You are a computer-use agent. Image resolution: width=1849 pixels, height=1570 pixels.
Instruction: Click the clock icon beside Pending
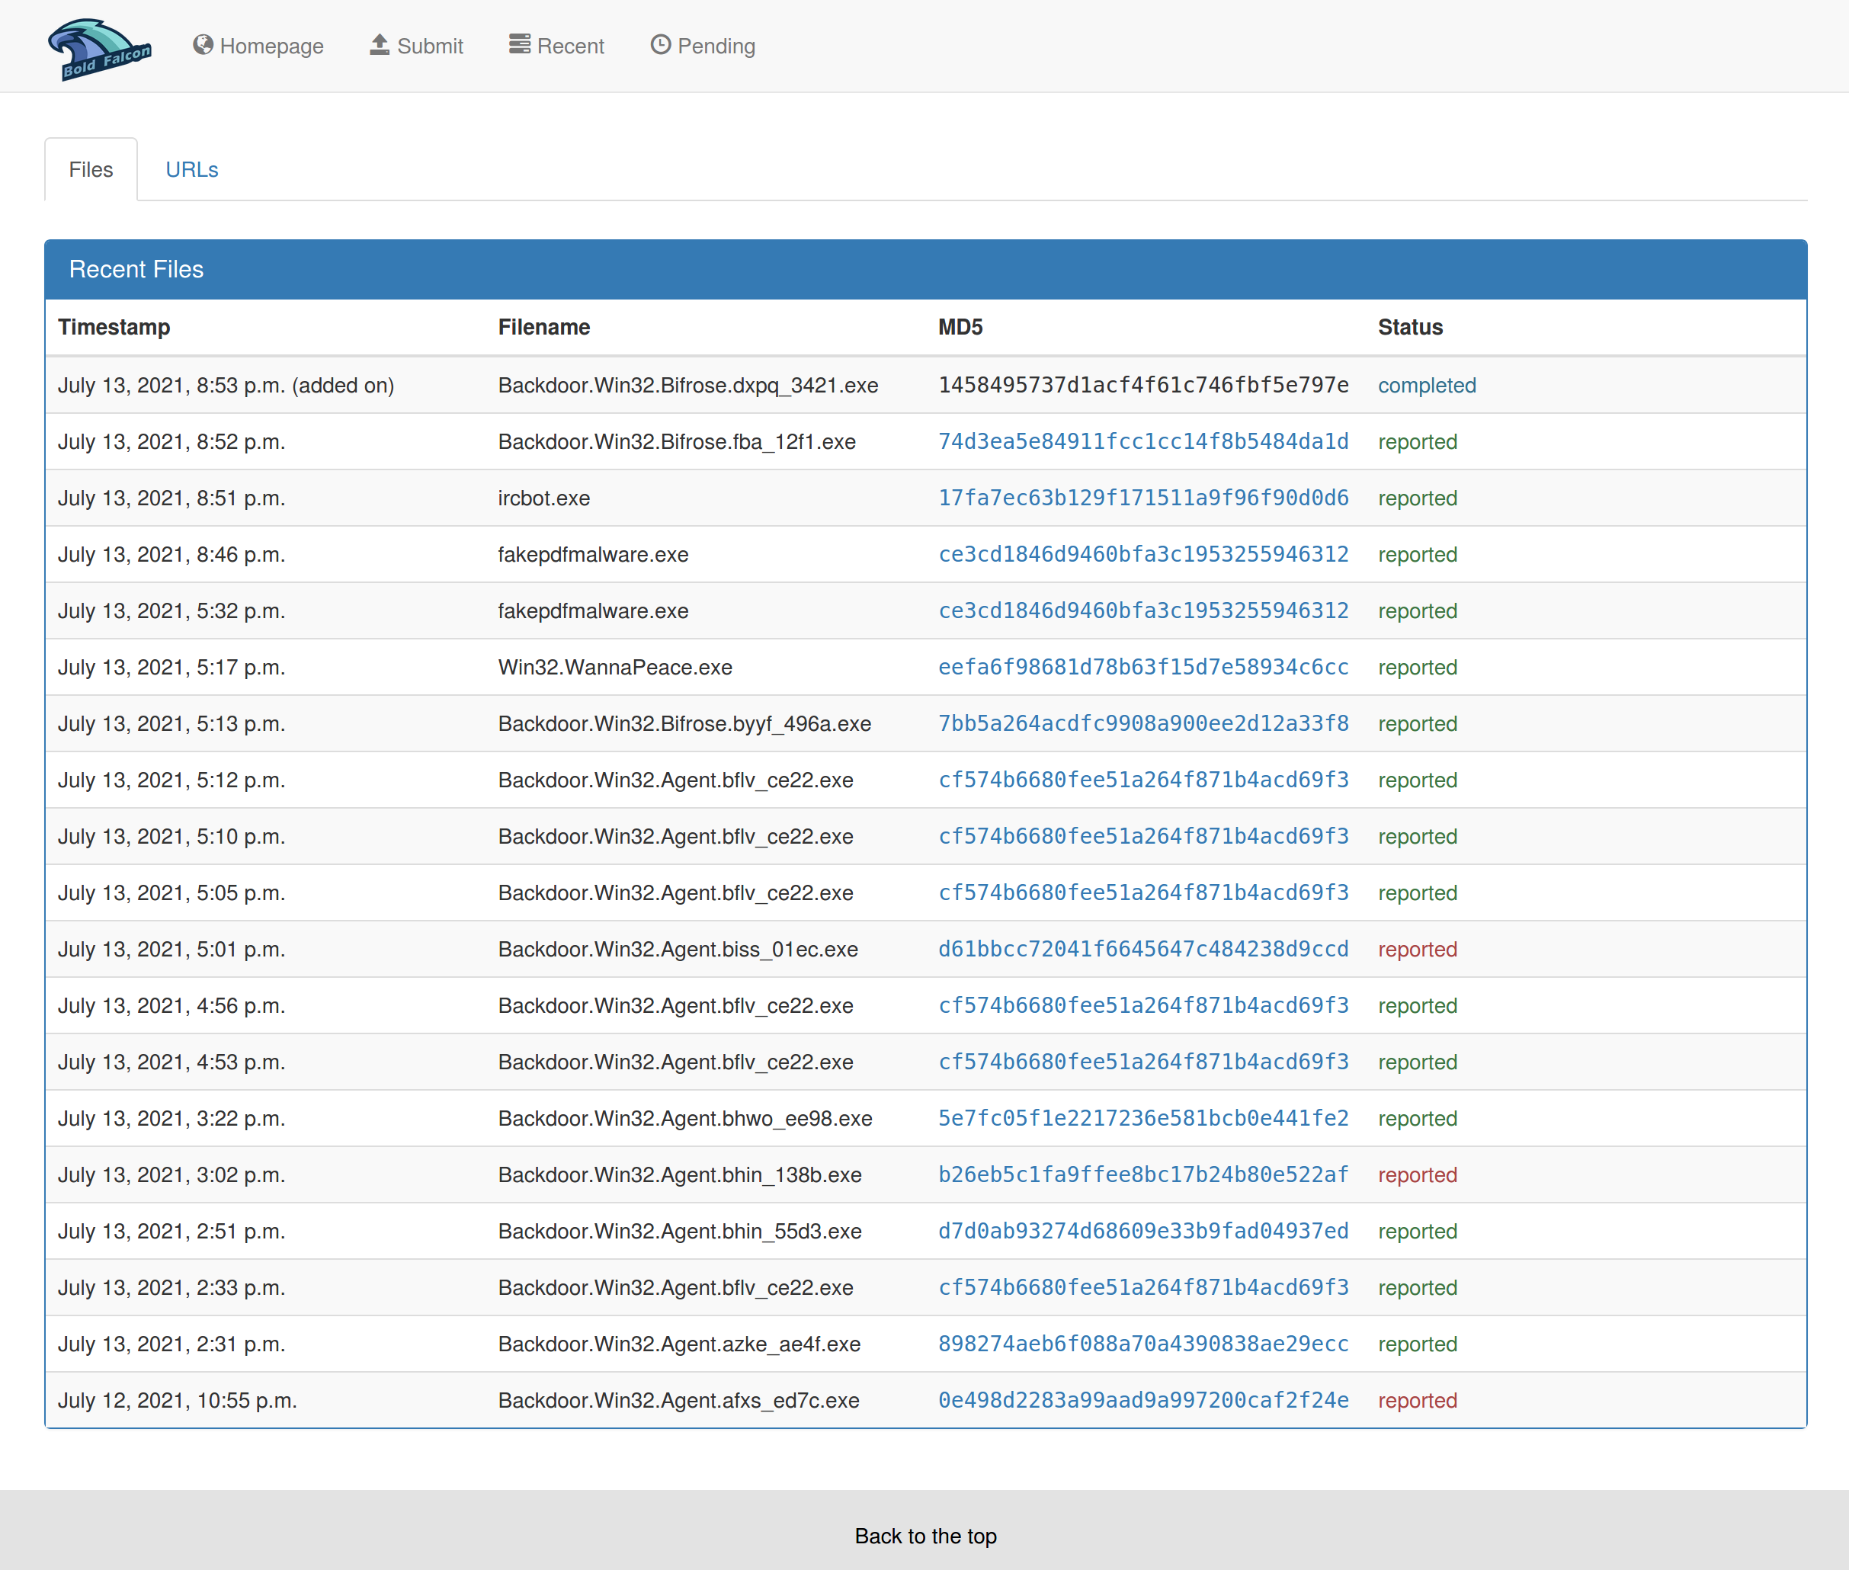(660, 44)
